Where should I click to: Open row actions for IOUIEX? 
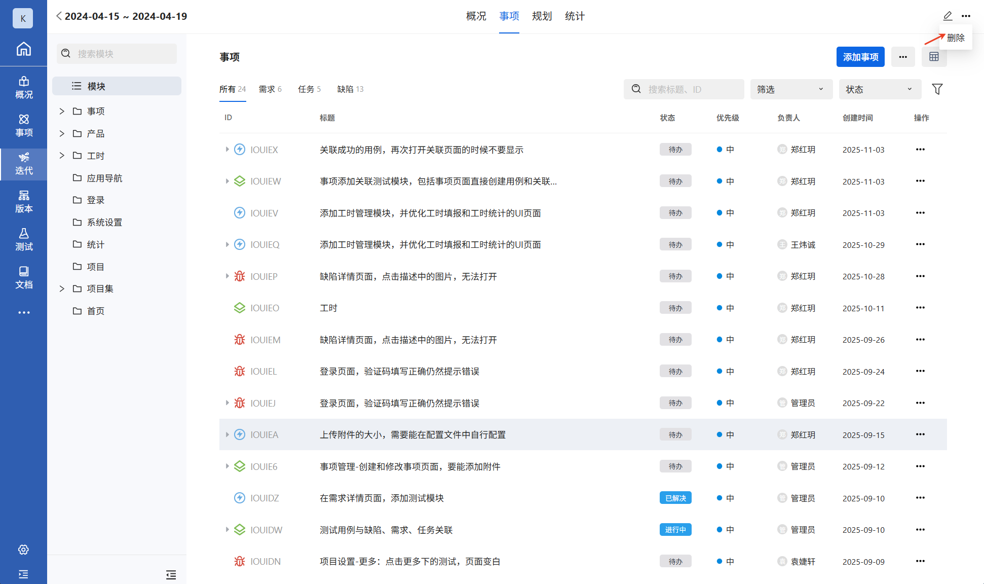(x=920, y=150)
